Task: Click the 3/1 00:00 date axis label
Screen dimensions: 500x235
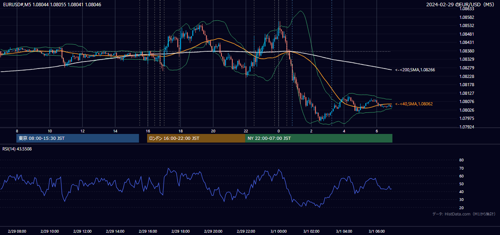Action: tap(279, 231)
